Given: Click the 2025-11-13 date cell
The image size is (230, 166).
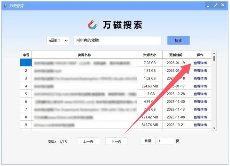Looking at the screenshot, I should [x=176, y=110].
